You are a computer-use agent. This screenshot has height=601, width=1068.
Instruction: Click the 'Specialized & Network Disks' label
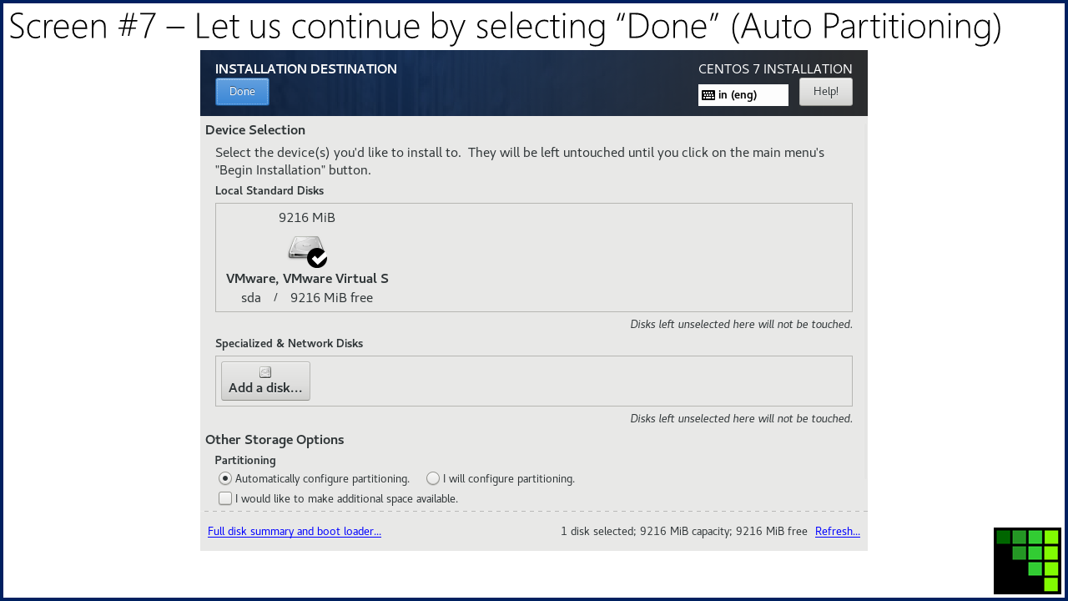[289, 344]
